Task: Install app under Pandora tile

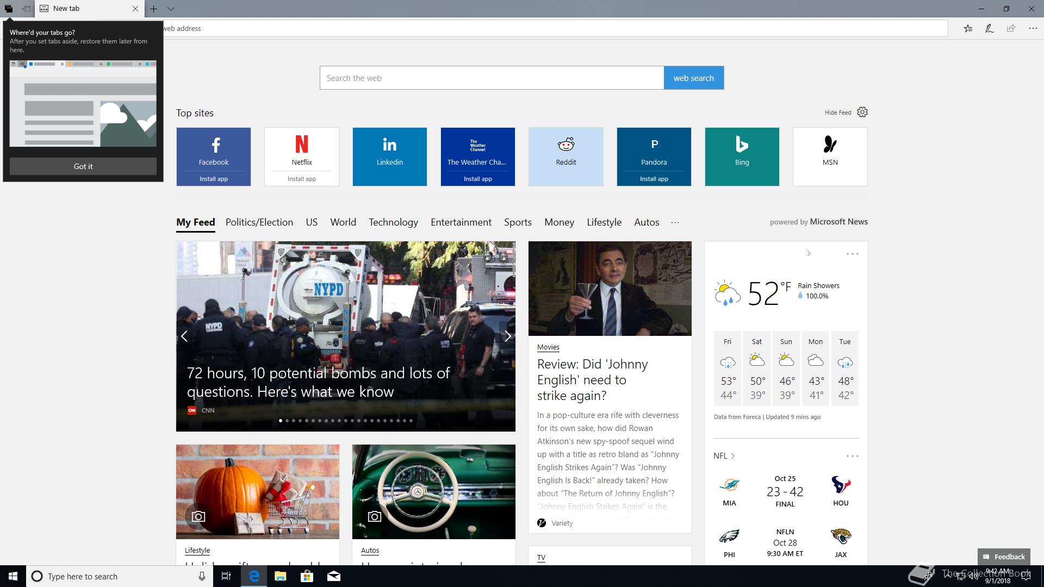Action: [x=654, y=179]
